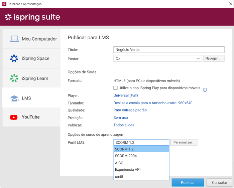
Task: Open the Personalizar... settings button
Action: click(x=184, y=142)
